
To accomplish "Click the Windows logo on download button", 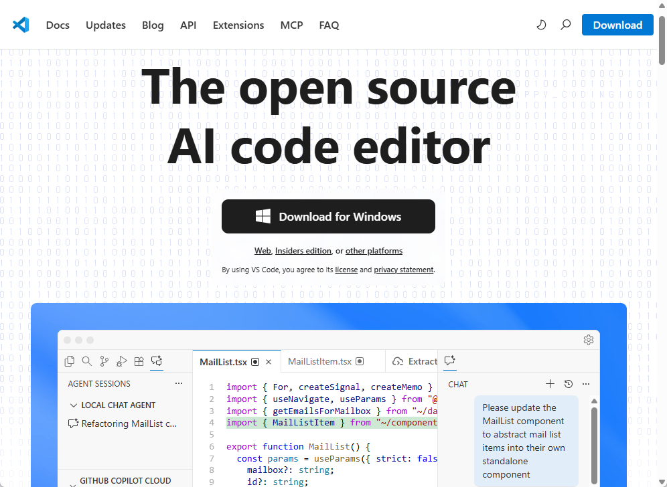I will tap(263, 216).
